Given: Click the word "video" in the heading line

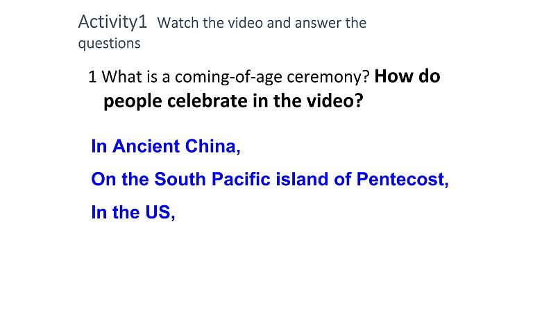Looking at the screenshot, I should [242, 23].
